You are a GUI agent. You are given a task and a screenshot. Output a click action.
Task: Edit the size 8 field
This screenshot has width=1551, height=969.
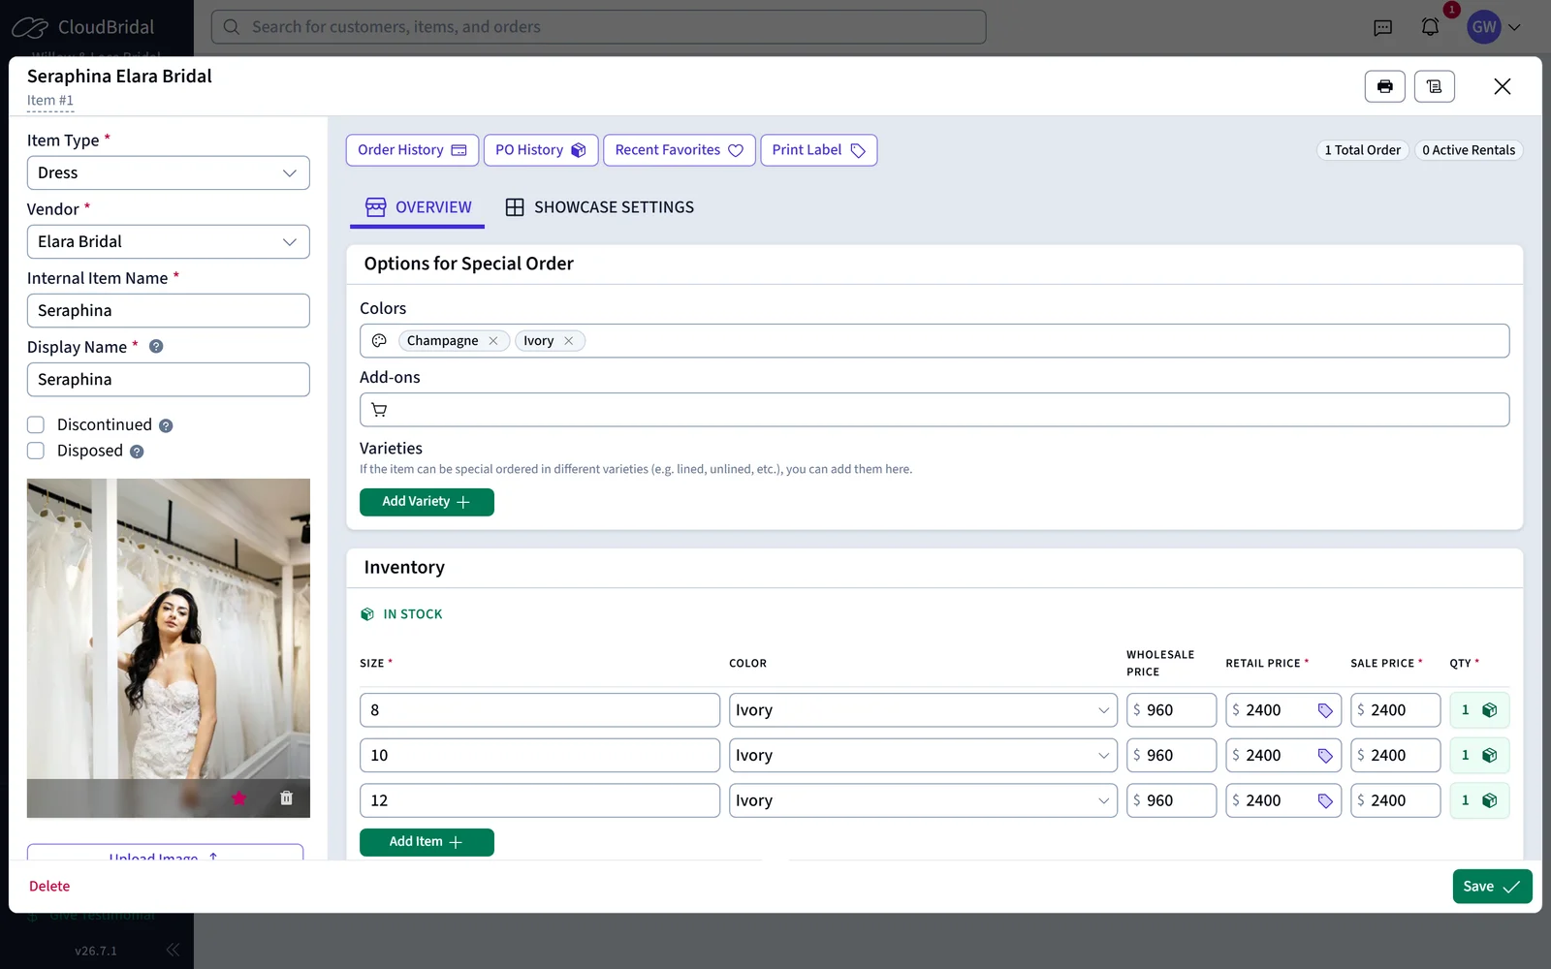click(540, 710)
